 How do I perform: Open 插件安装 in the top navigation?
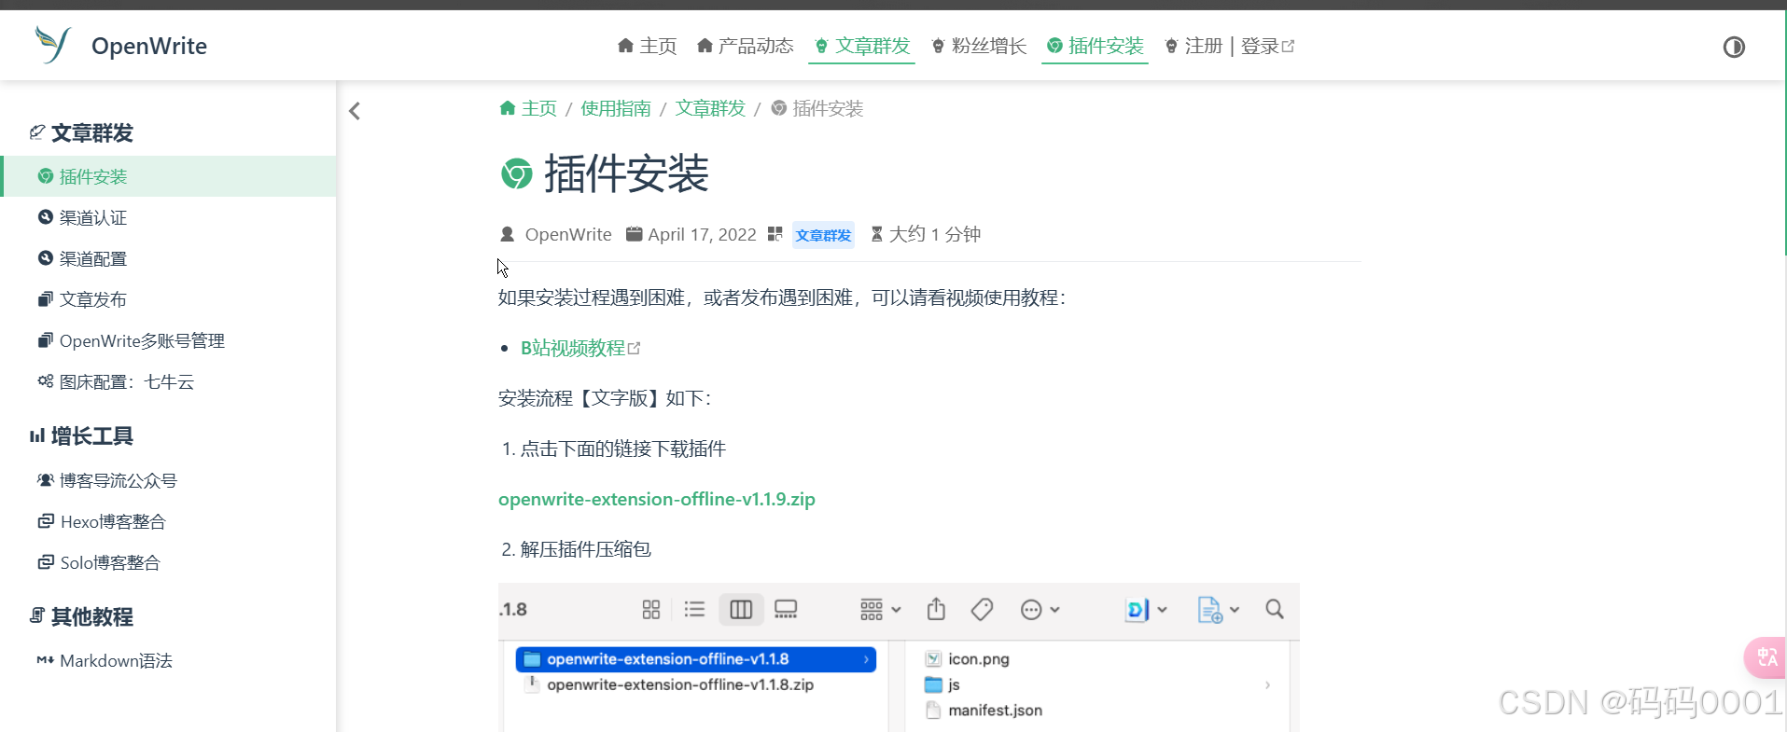pyautogui.click(x=1095, y=46)
